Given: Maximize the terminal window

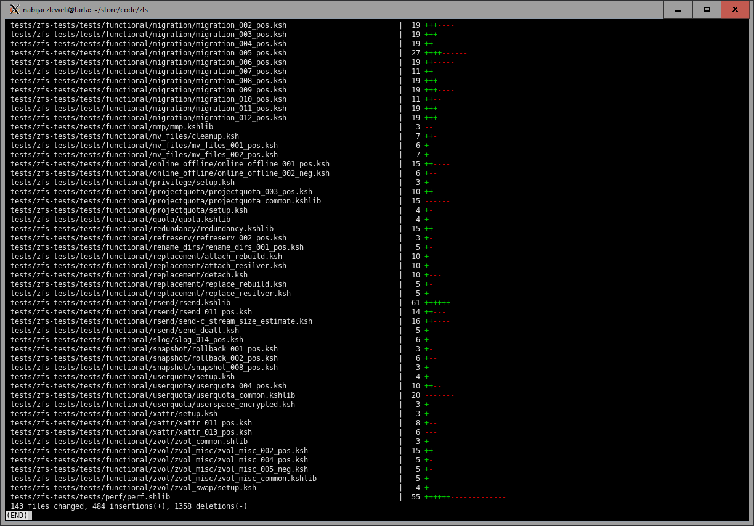Looking at the screenshot, I should [x=707, y=10].
